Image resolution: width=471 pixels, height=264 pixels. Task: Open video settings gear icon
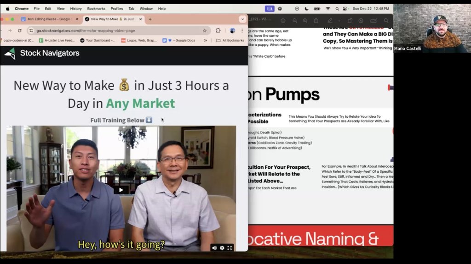[x=222, y=248]
